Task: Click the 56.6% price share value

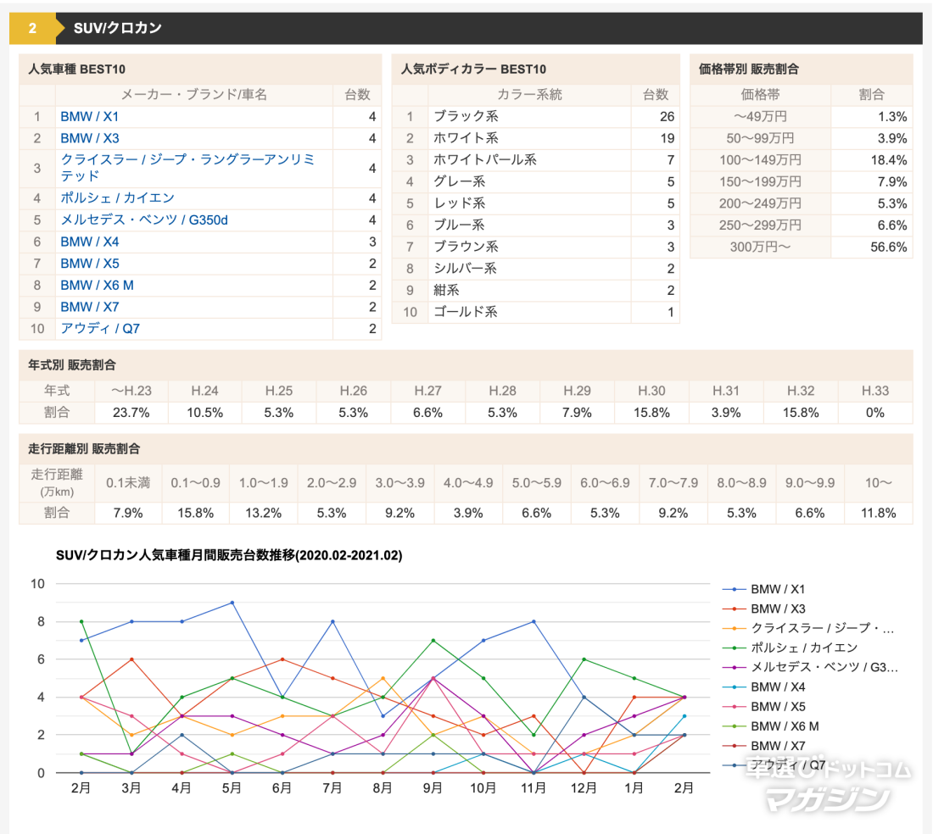Action: click(888, 247)
